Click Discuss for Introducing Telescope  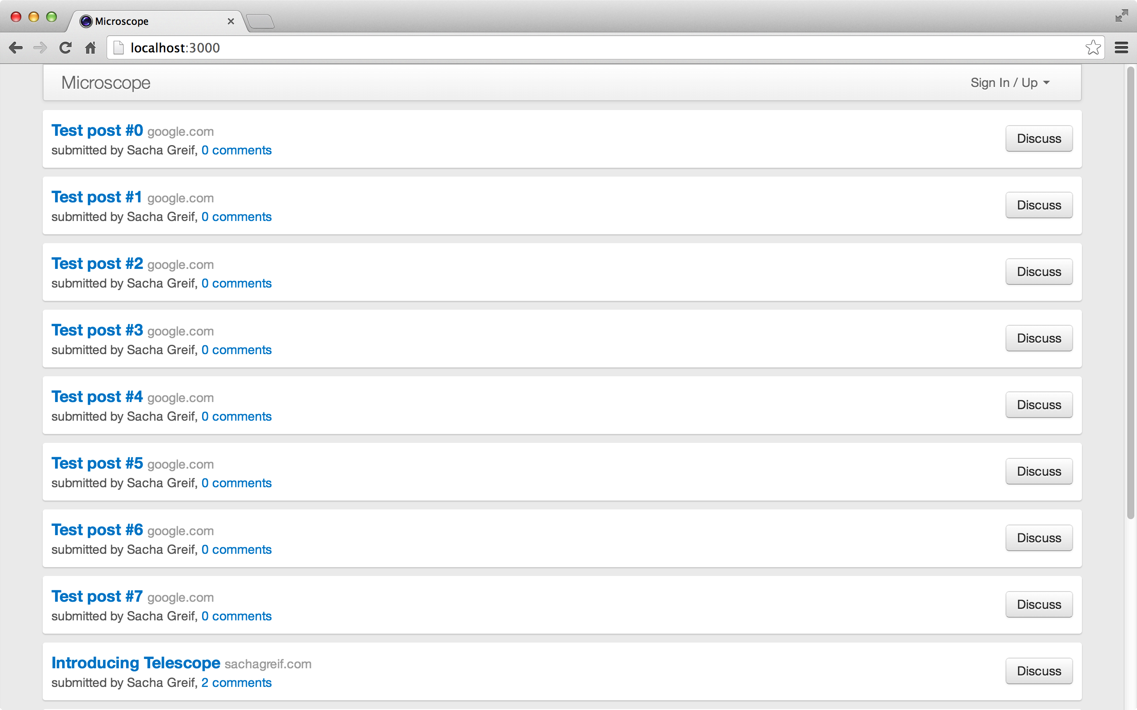tap(1039, 671)
